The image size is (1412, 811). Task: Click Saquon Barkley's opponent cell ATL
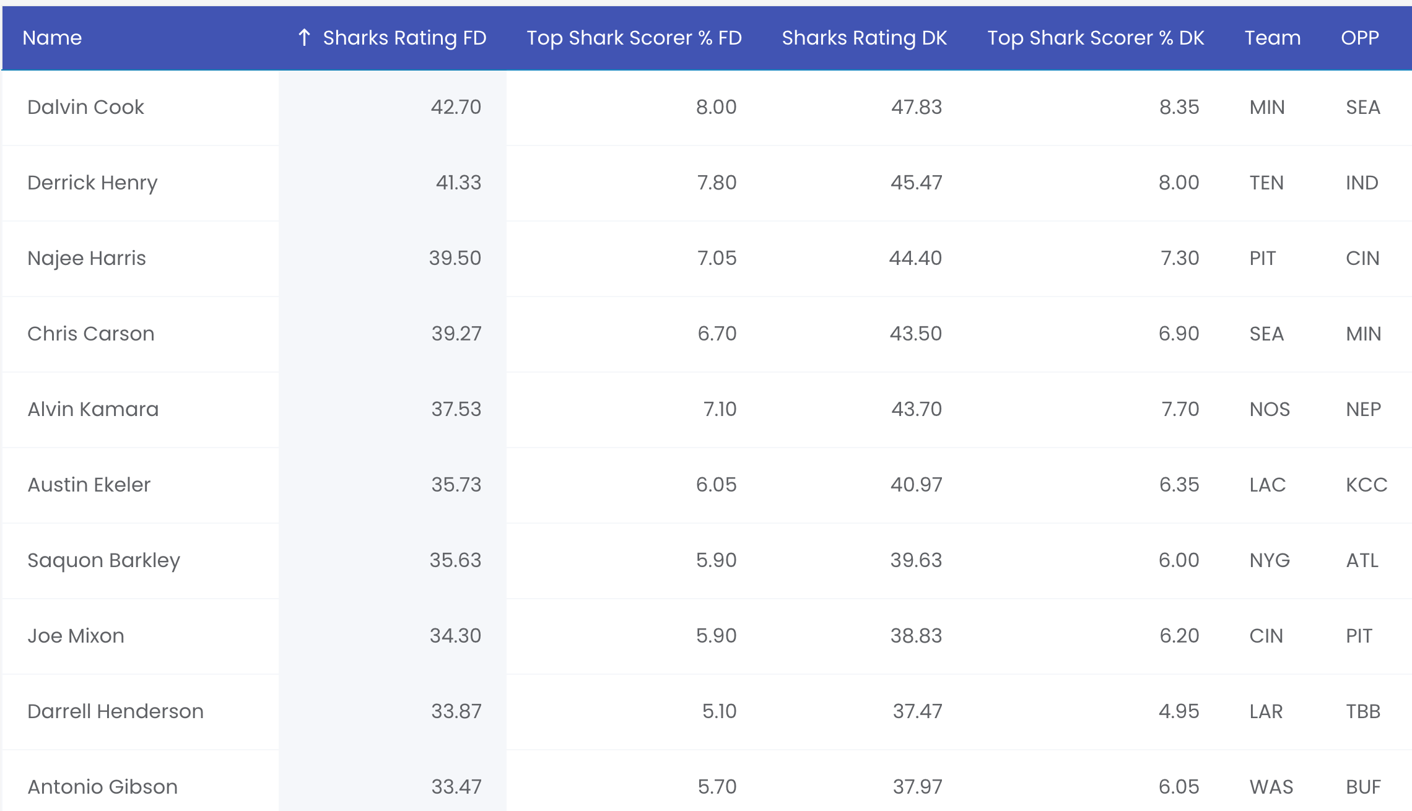[x=1362, y=560]
